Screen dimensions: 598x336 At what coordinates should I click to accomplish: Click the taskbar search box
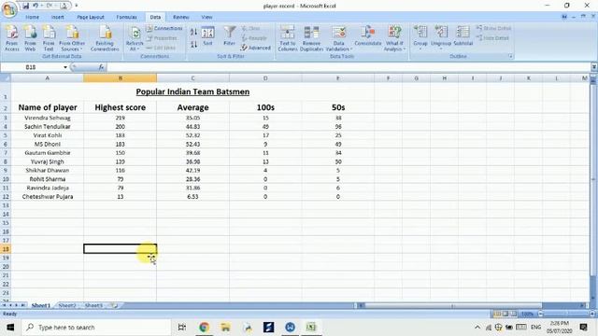coord(96,328)
